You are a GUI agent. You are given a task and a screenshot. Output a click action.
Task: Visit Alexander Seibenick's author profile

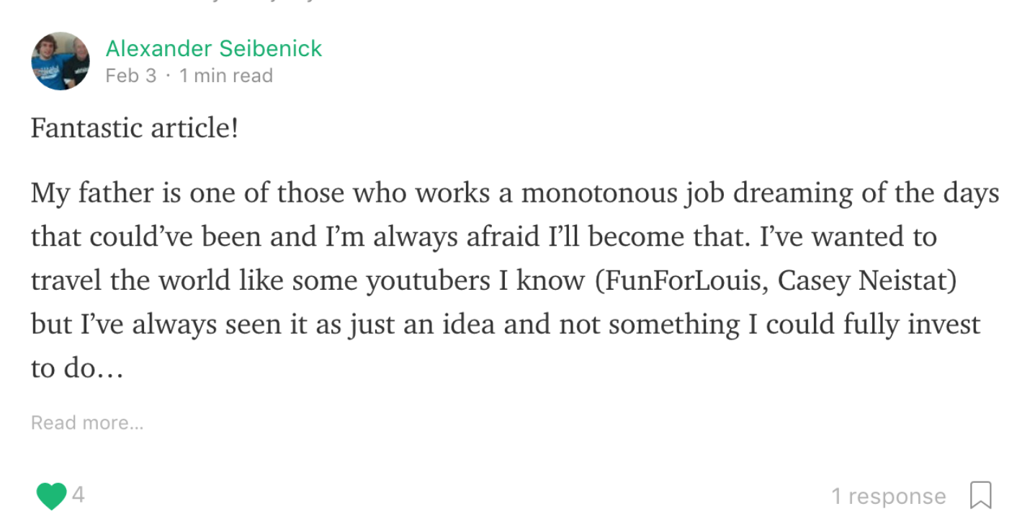click(x=214, y=48)
